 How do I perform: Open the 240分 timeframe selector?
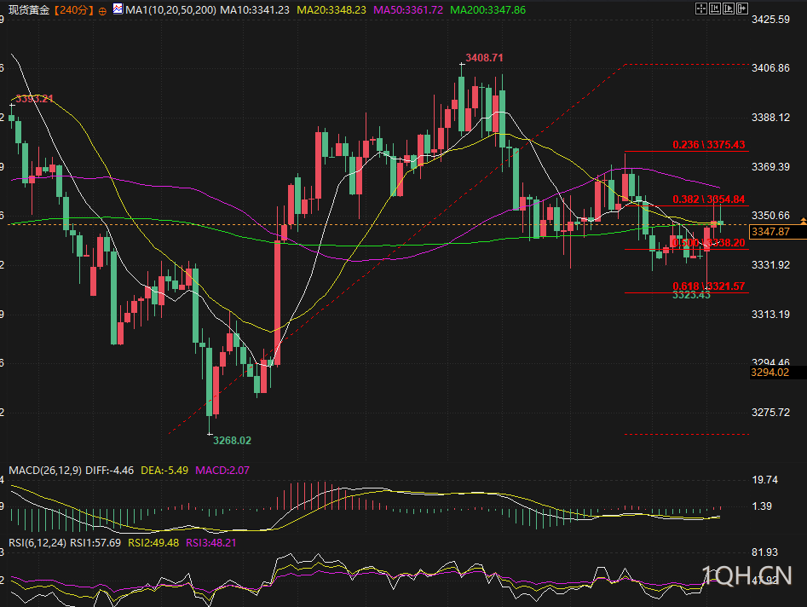click(74, 9)
